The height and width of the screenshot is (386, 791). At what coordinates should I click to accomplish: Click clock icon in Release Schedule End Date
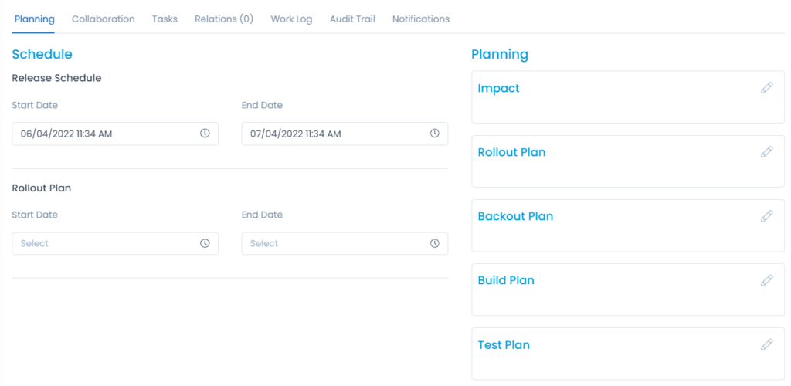[x=434, y=134]
